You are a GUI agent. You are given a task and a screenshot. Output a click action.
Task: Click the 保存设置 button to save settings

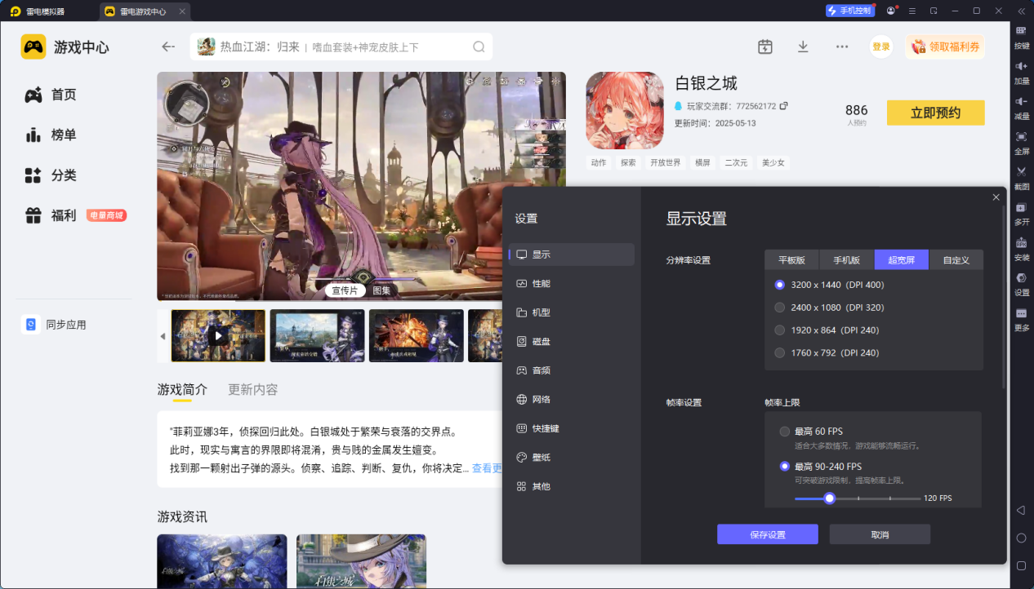point(767,534)
